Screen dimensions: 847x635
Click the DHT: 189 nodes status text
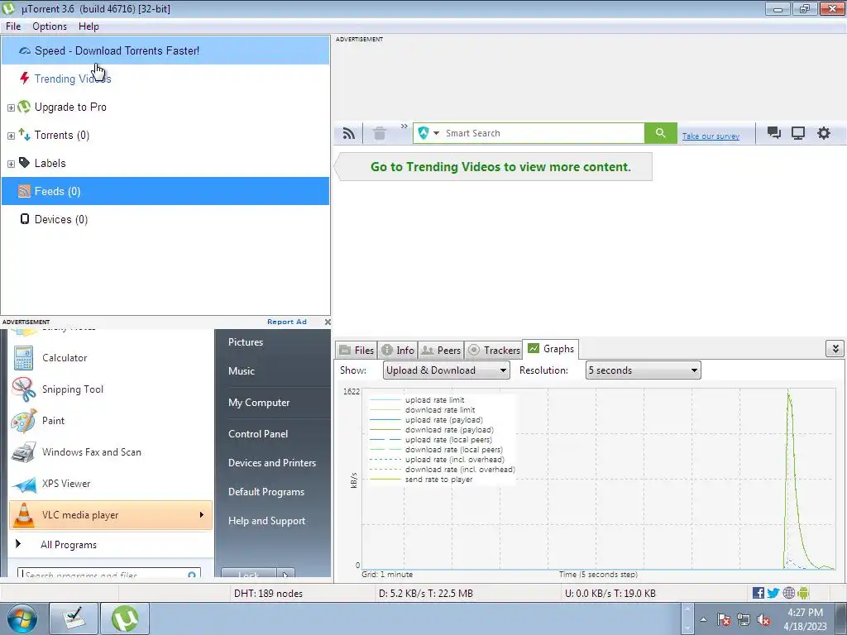[x=268, y=594]
